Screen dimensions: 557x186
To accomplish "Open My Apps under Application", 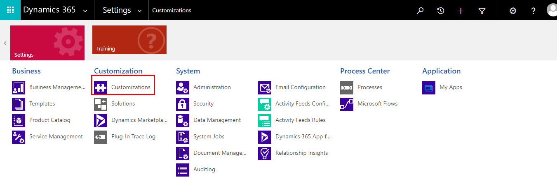I will point(451,87).
